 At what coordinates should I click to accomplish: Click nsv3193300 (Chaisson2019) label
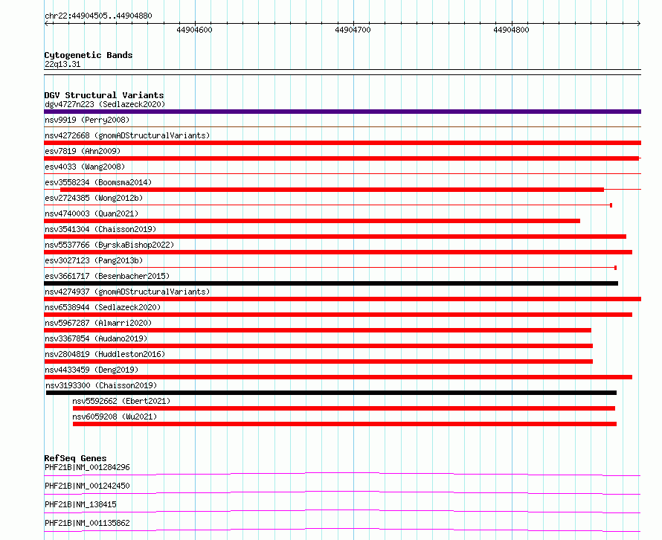click(x=101, y=385)
